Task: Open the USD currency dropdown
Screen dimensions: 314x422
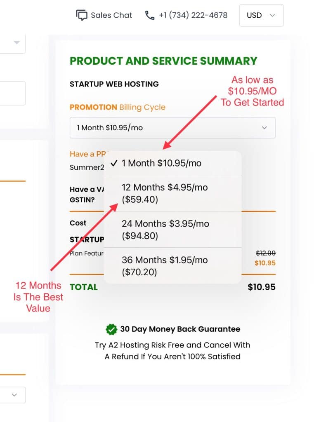Action: (261, 15)
